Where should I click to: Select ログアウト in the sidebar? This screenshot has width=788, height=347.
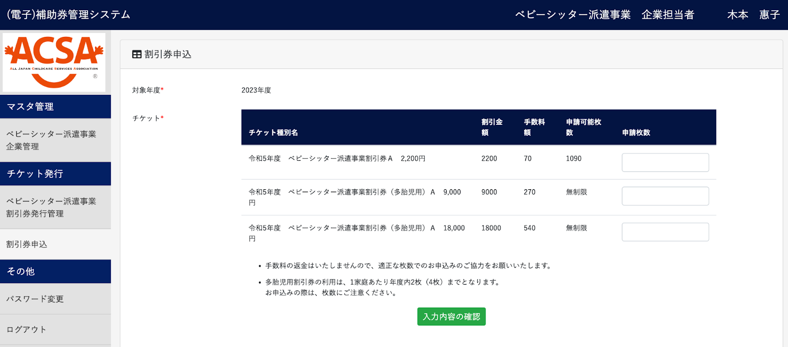click(55, 329)
